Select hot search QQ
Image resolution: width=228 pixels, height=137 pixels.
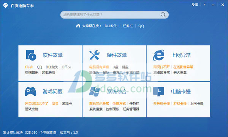[x=141, y=26]
